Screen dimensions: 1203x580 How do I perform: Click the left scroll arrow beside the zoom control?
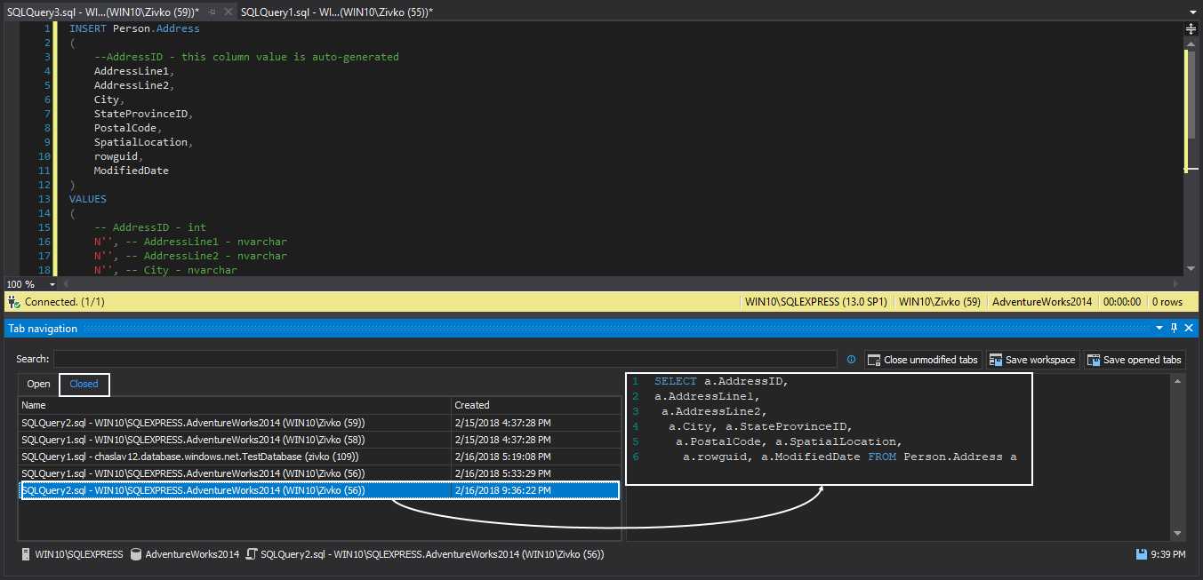click(x=65, y=284)
